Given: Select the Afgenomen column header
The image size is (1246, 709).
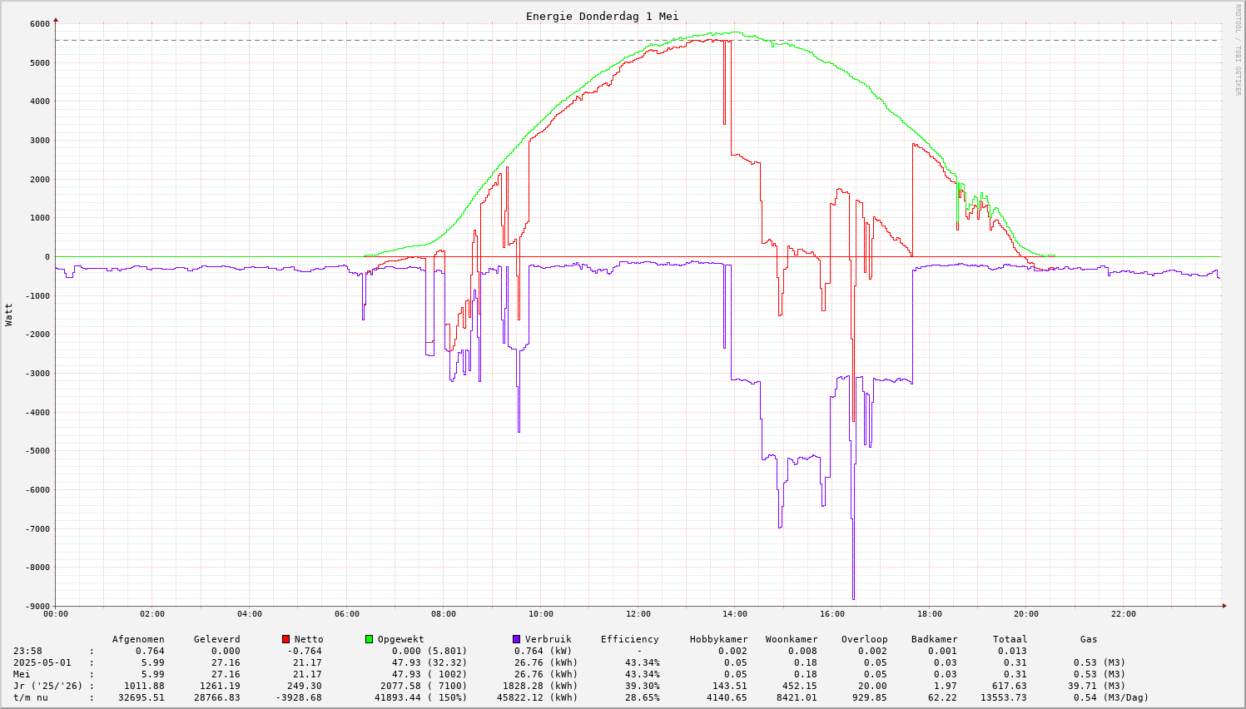Looking at the screenshot, I should pyautogui.click(x=138, y=639).
